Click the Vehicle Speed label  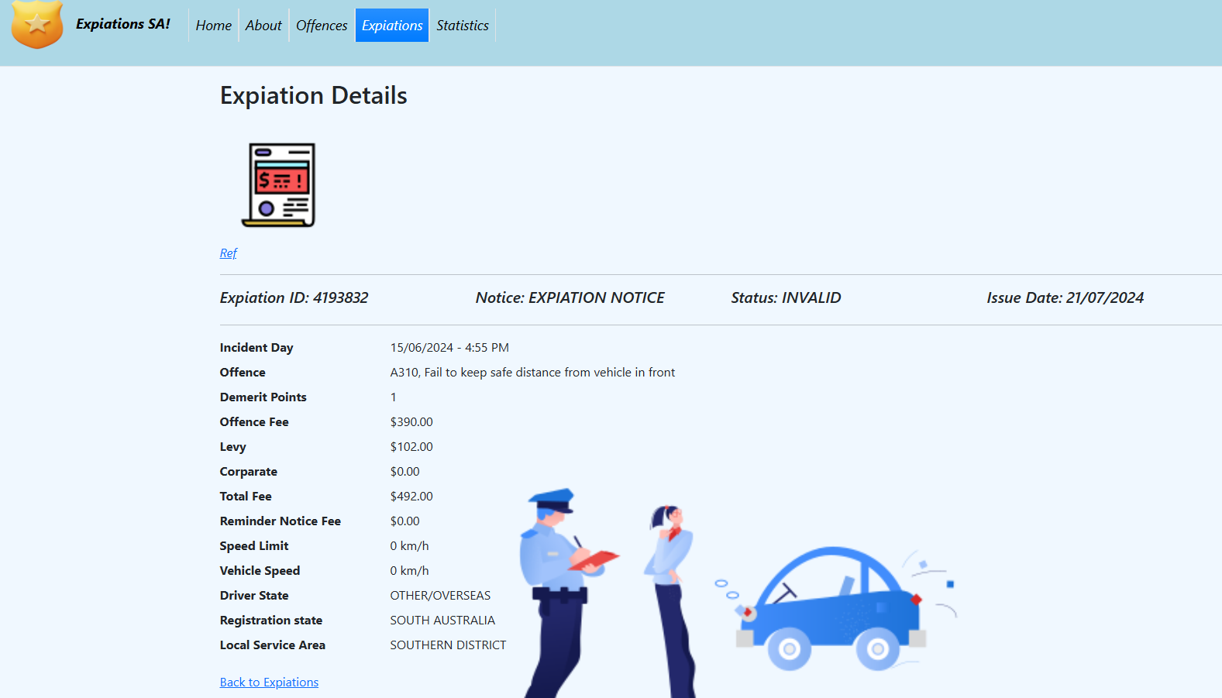click(260, 571)
